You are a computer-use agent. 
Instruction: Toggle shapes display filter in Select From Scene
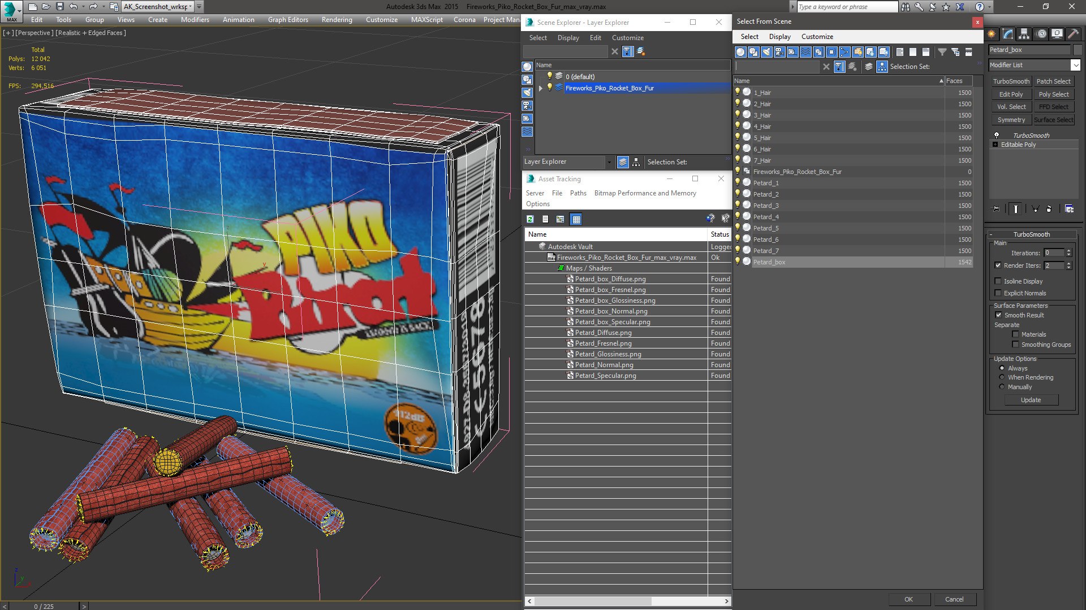click(753, 52)
